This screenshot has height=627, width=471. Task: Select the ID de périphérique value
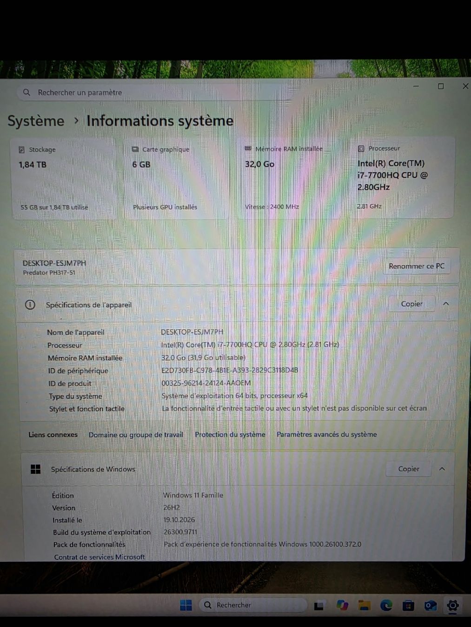coord(230,370)
